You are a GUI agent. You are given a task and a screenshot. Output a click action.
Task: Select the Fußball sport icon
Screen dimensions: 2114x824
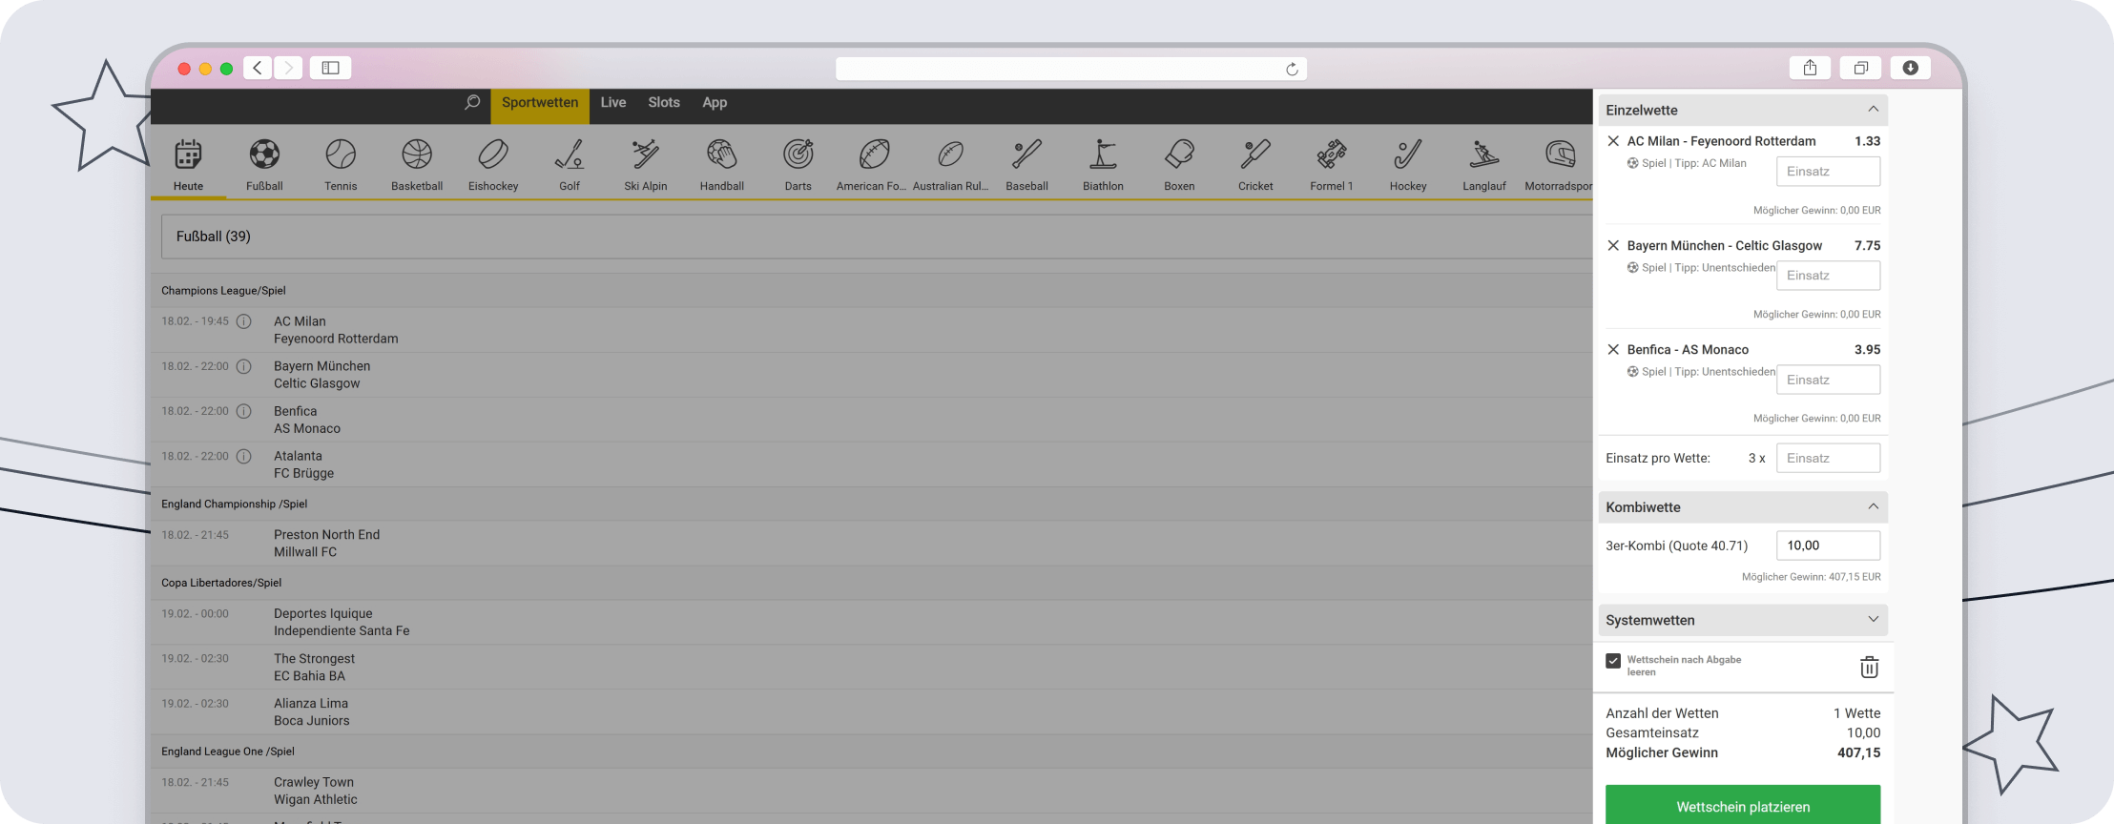tap(264, 154)
